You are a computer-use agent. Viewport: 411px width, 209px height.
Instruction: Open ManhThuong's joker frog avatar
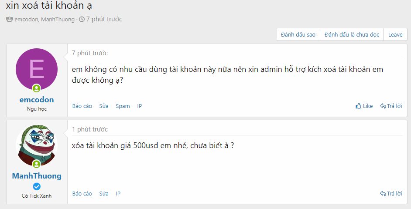point(37,145)
